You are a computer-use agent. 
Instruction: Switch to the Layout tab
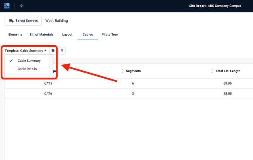(67, 35)
